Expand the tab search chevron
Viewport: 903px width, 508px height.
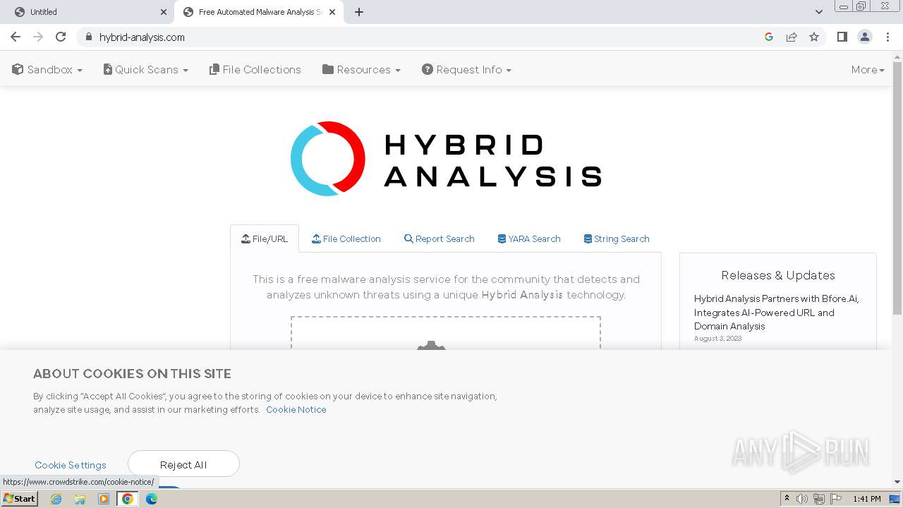[x=818, y=12]
